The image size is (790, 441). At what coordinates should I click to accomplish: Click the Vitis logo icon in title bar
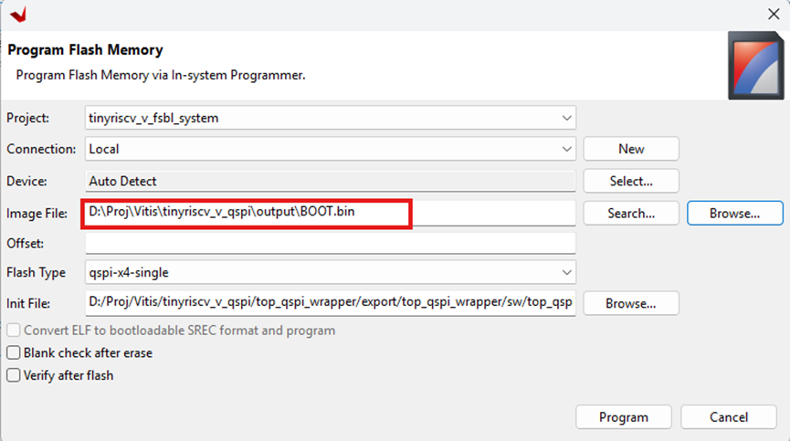16,15
